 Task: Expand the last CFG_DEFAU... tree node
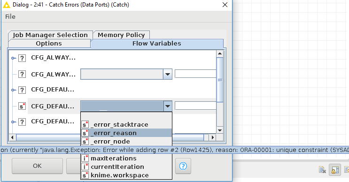(x=13, y=122)
